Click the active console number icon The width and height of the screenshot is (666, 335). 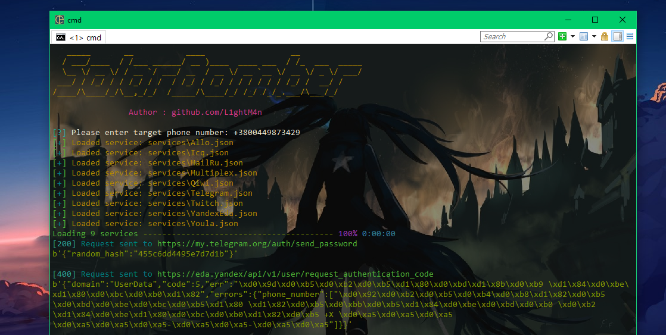[x=584, y=36]
